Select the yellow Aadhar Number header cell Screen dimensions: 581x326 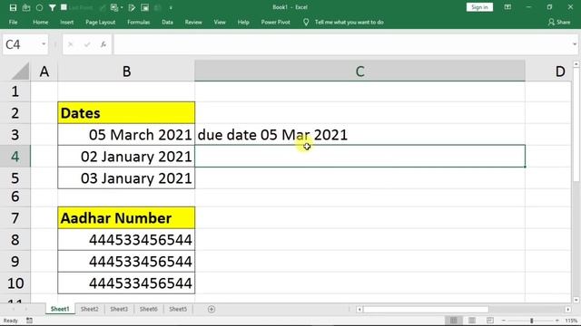[x=126, y=218]
